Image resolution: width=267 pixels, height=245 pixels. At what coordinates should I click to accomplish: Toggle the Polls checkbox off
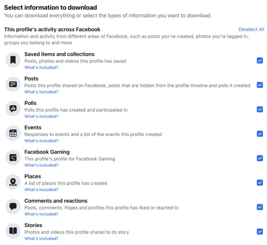point(260,109)
